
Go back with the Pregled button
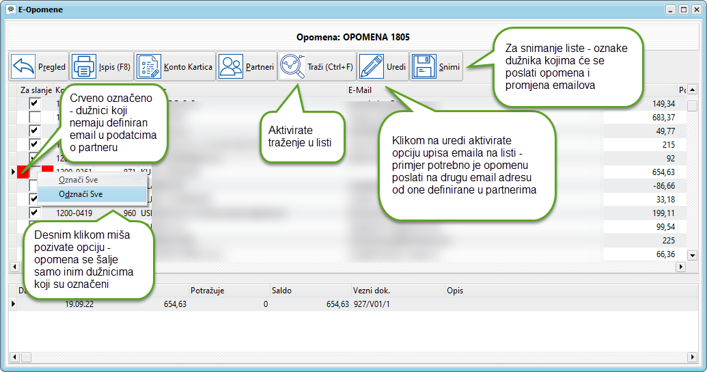coord(39,67)
